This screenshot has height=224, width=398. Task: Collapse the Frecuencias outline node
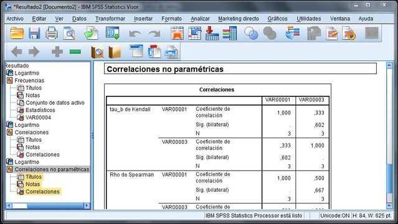pos(9,80)
